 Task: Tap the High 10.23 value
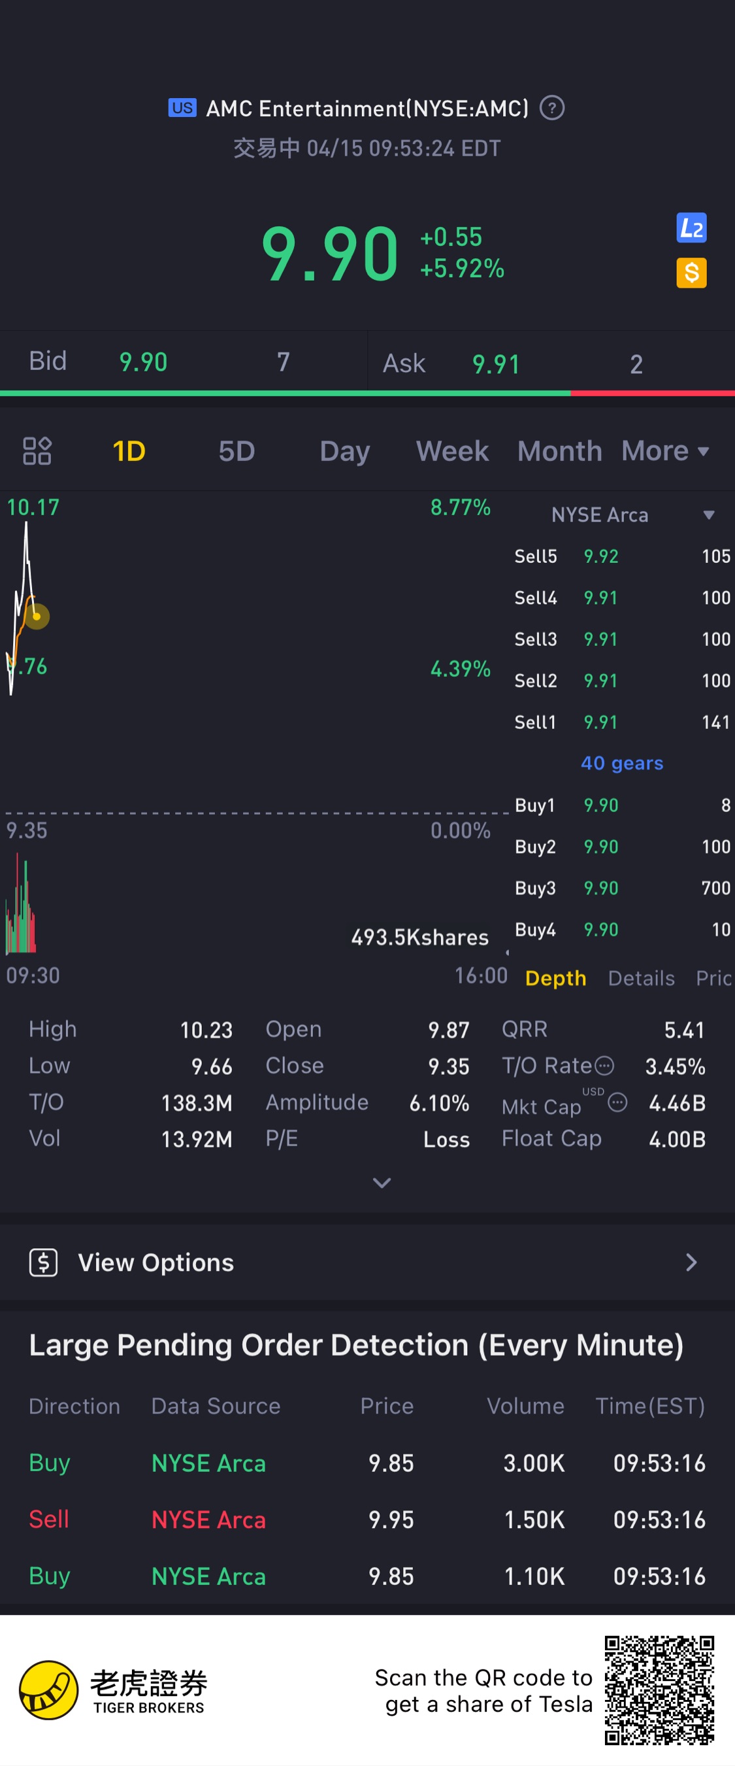pos(206,1030)
